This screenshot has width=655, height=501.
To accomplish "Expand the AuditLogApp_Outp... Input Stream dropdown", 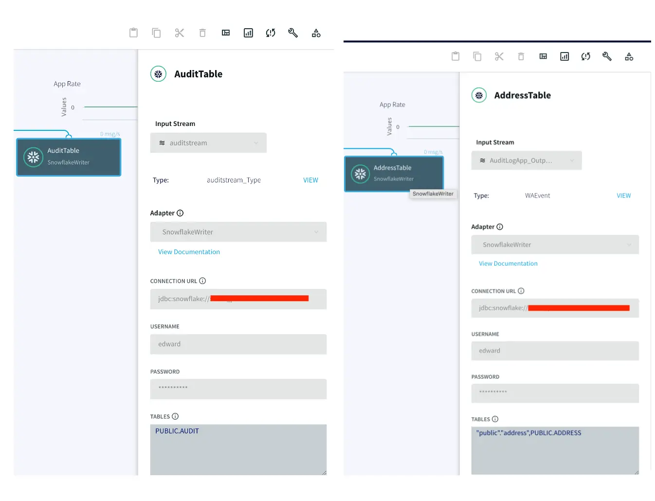I will 526,161.
